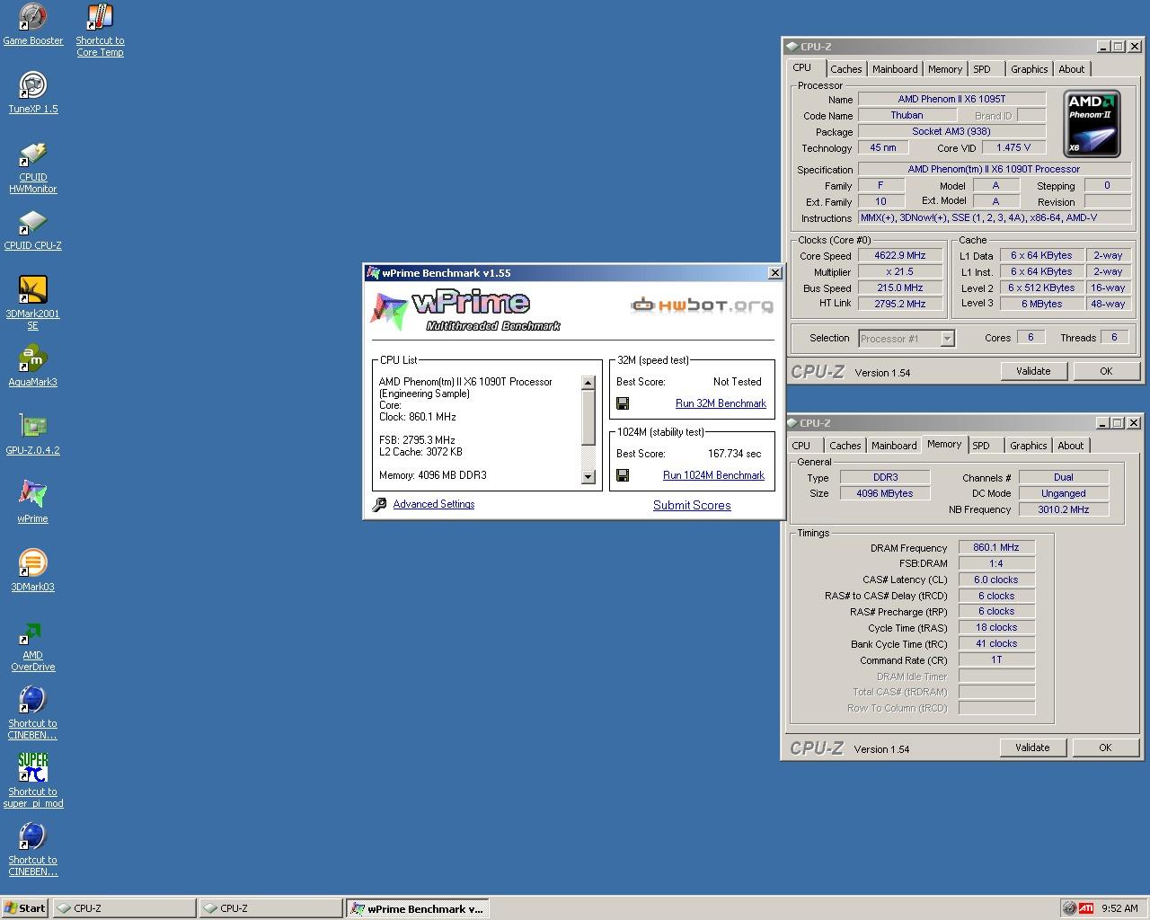Open Game Booster desktop icon
This screenshot has width=1150, height=920.
pos(33,24)
